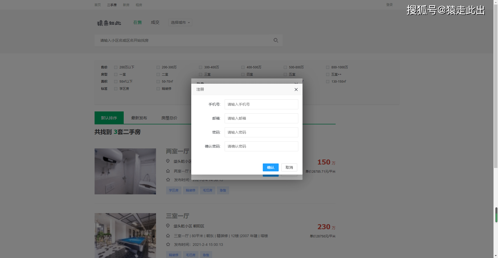Open the pool table listing thumbnail
This screenshot has height=258, width=498.
pyautogui.click(x=125, y=236)
